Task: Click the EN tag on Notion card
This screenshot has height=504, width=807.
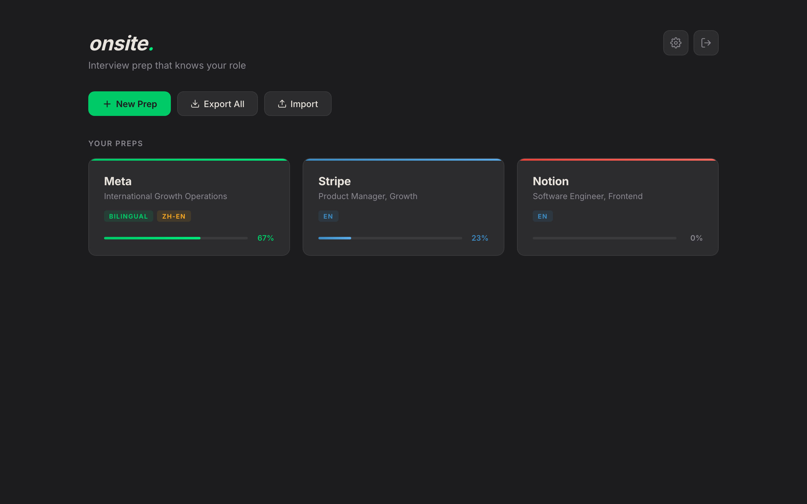Action: [x=543, y=216]
